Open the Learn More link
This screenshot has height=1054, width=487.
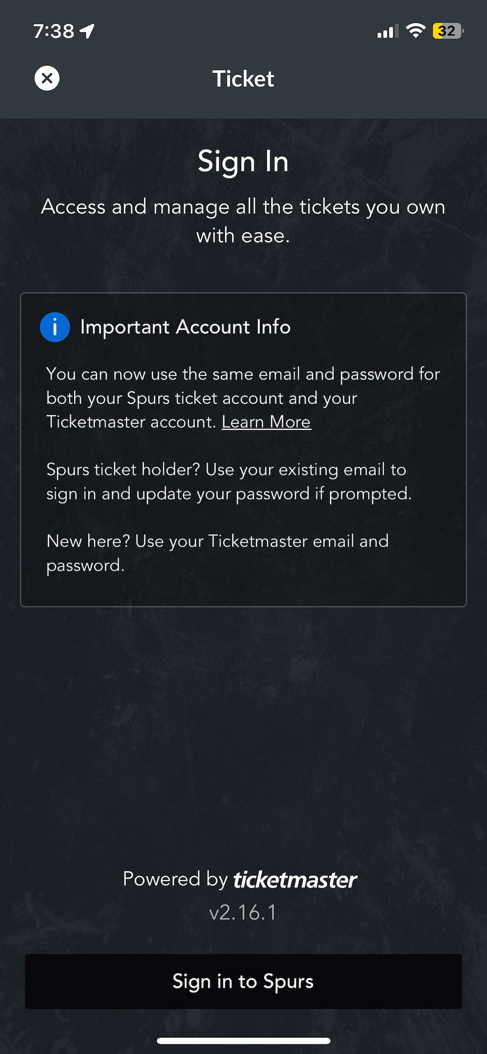point(266,421)
